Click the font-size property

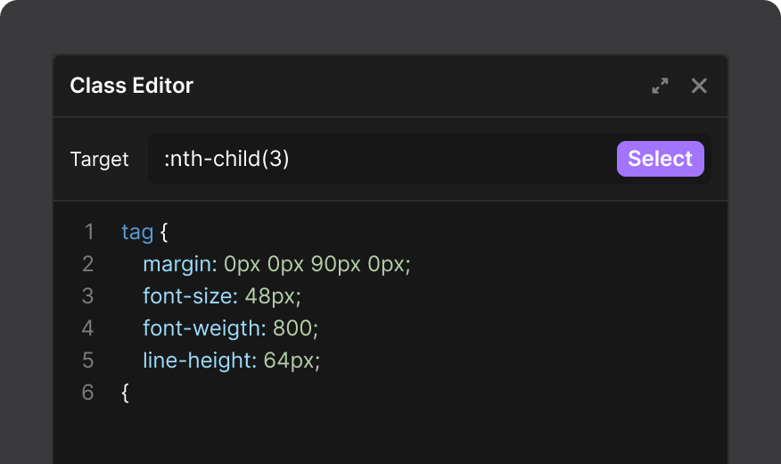pos(190,296)
